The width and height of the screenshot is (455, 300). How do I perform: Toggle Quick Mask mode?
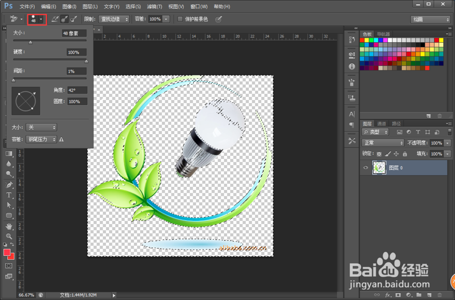9,266
